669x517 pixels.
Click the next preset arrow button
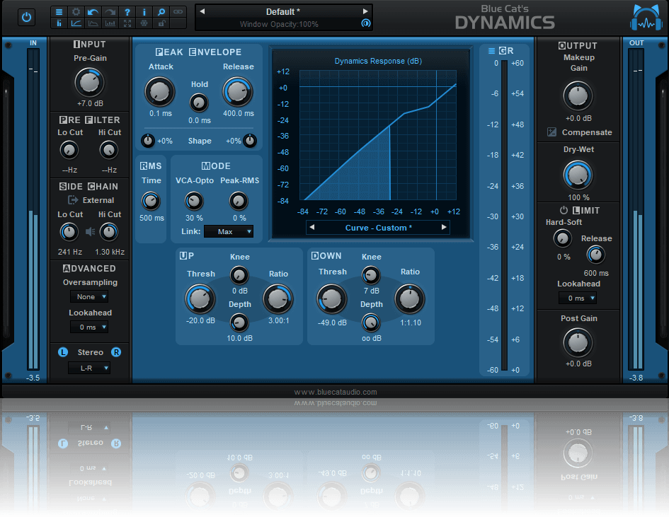pos(367,11)
